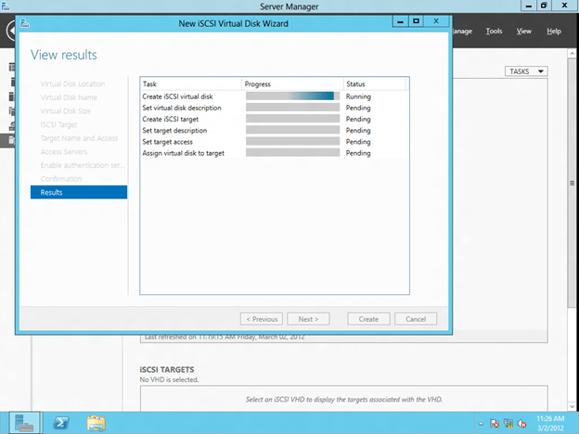This screenshot has height=434, width=579.
Task: Click the Action Center flag tray icon
Action: (495, 423)
